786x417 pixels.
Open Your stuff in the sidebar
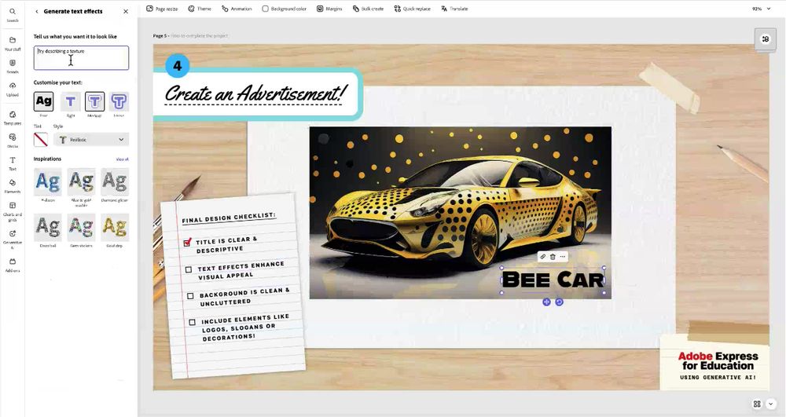tap(13, 43)
